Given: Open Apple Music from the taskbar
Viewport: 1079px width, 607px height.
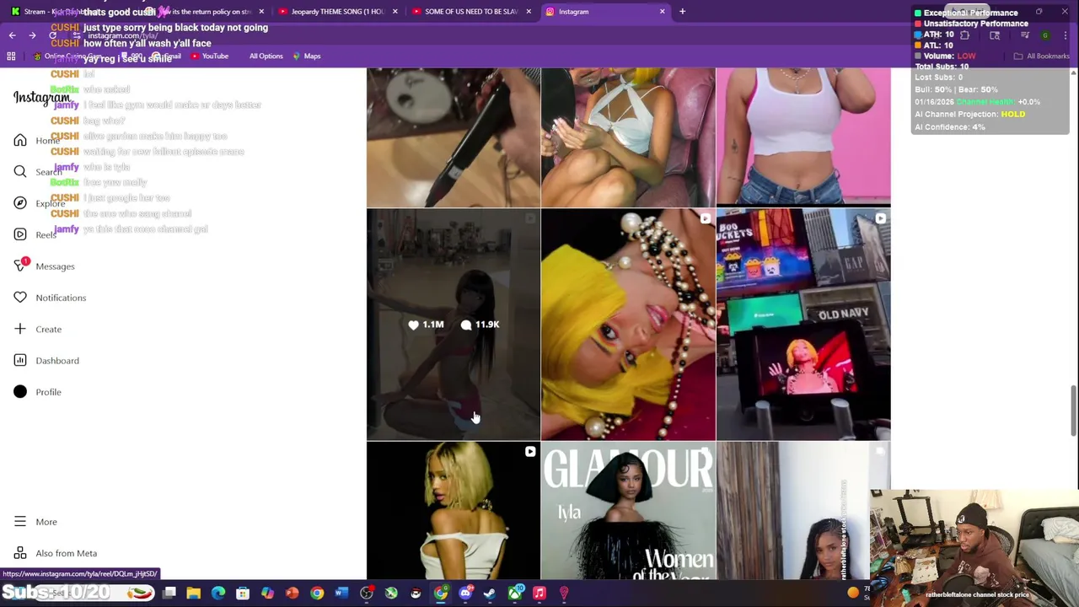Looking at the screenshot, I should pyautogui.click(x=539, y=594).
